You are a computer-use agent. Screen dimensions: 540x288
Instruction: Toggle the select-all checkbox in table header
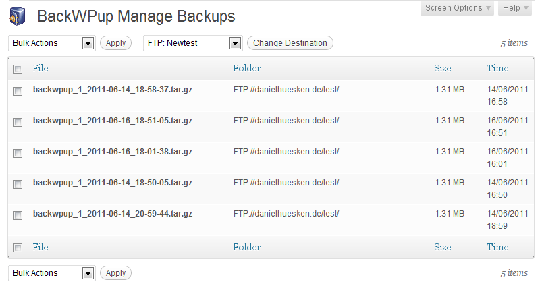pyautogui.click(x=18, y=69)
